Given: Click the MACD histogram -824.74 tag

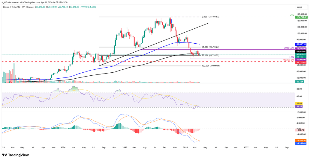Looking at the screenshot, I should point(300,130).
